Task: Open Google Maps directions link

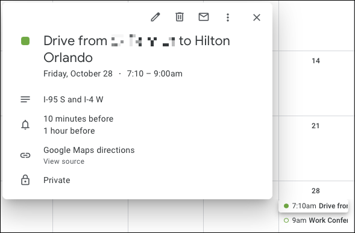Action: 89,150
